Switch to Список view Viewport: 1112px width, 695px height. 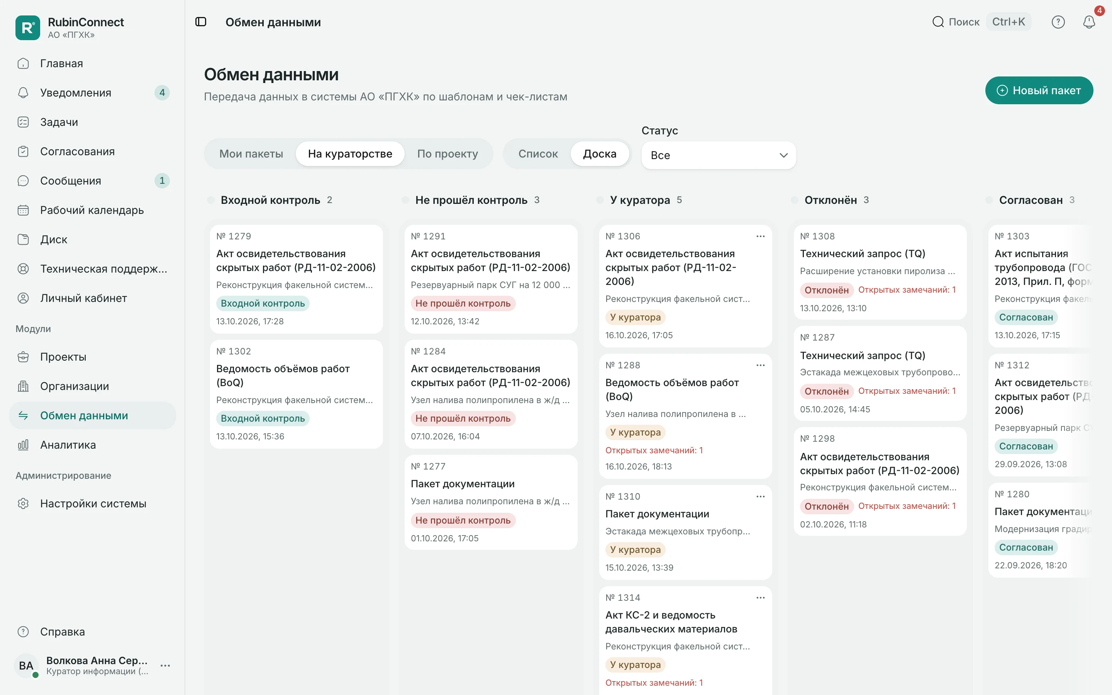(x=538, y=154)
